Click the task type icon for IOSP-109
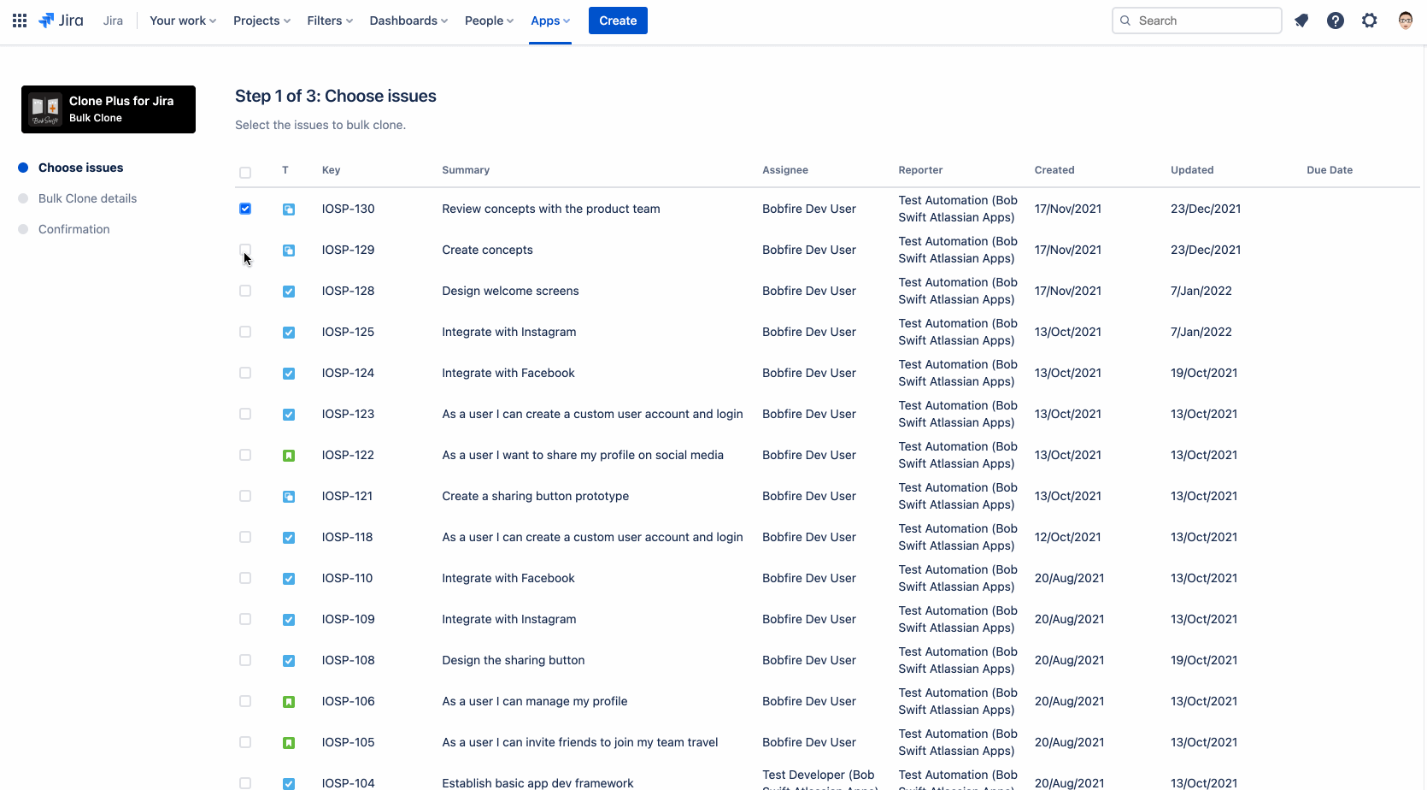This screenshot has height=790, width=1427. 289,619
